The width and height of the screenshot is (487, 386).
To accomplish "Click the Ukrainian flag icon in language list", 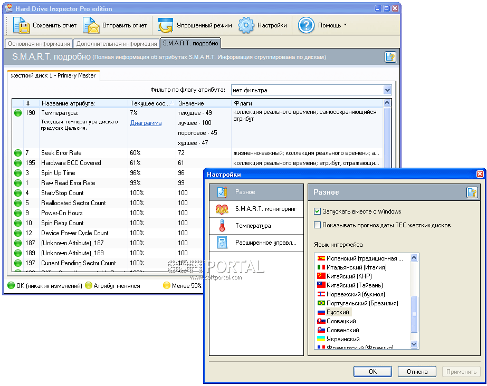I will pos(321,339).
